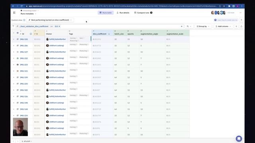Click the best_validation_dice_coefficient filter field

coord(33,26)
